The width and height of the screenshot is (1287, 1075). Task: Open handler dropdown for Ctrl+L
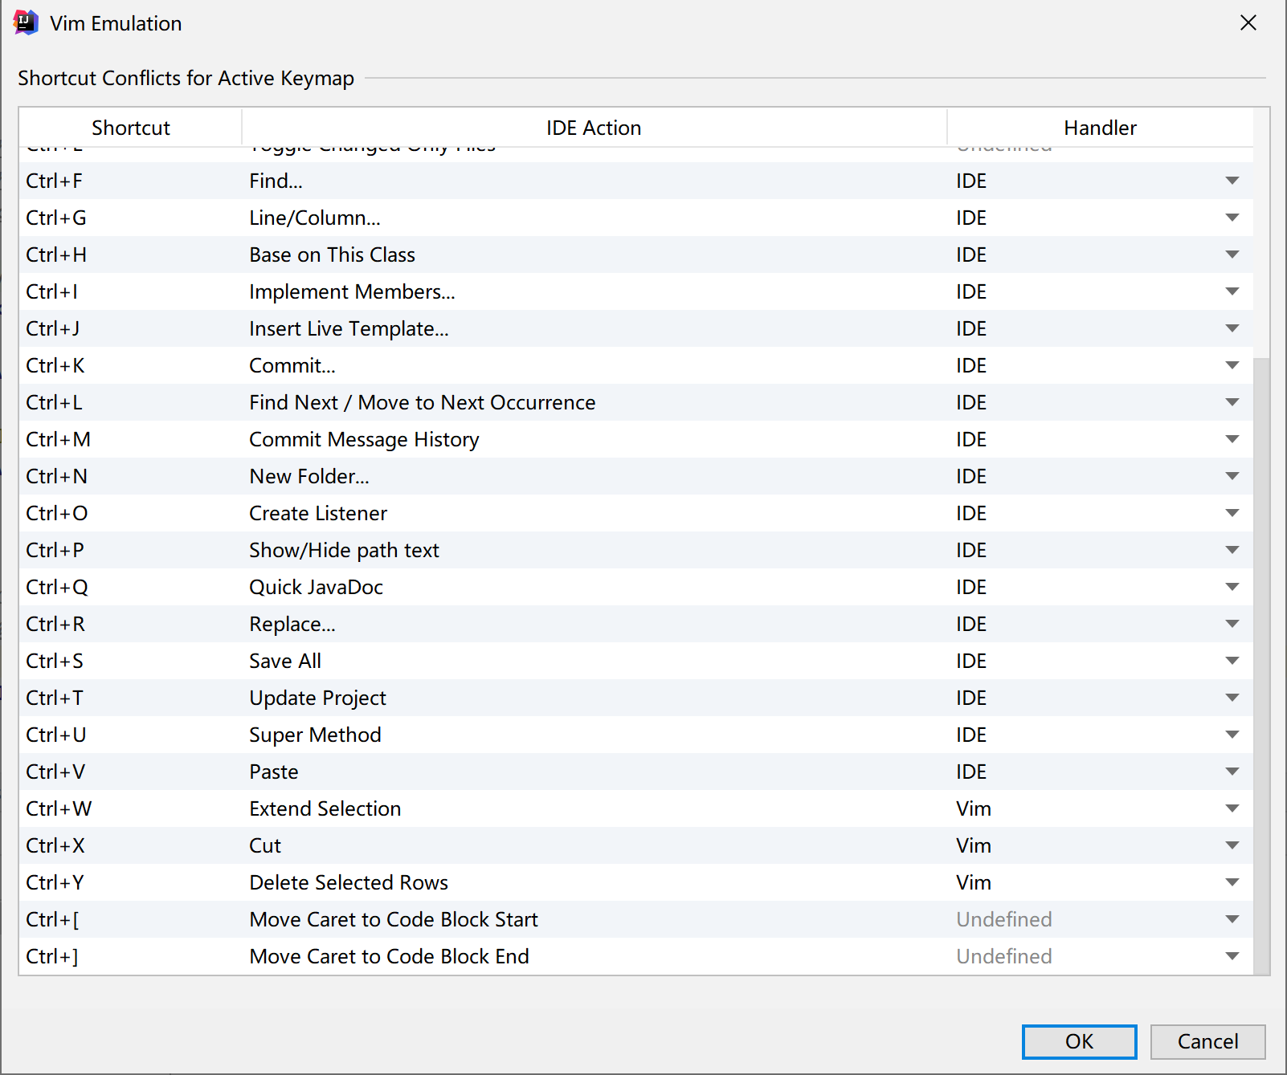[x=1232, y=402]
